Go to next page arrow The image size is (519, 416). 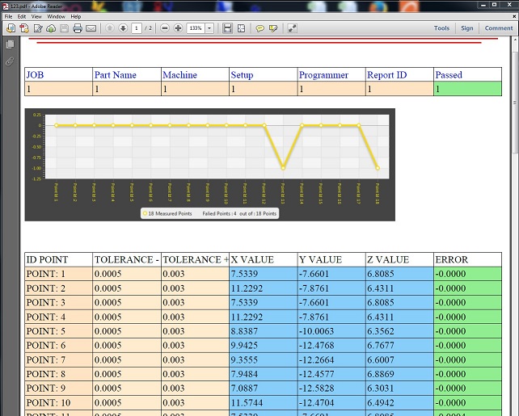pyautogui.click(x=123, y=28)
